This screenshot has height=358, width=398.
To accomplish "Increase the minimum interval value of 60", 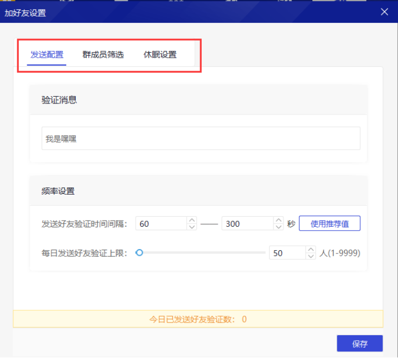I will coord(192,220).
